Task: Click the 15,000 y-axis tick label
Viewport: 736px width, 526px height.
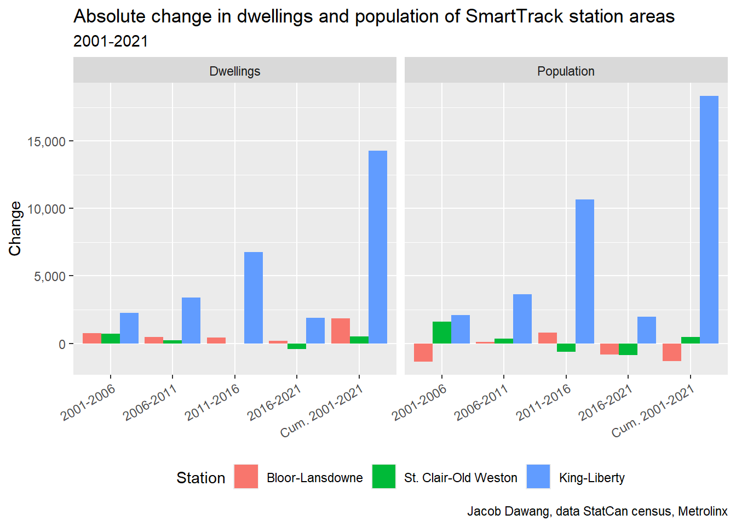Action: click(47, 142)
